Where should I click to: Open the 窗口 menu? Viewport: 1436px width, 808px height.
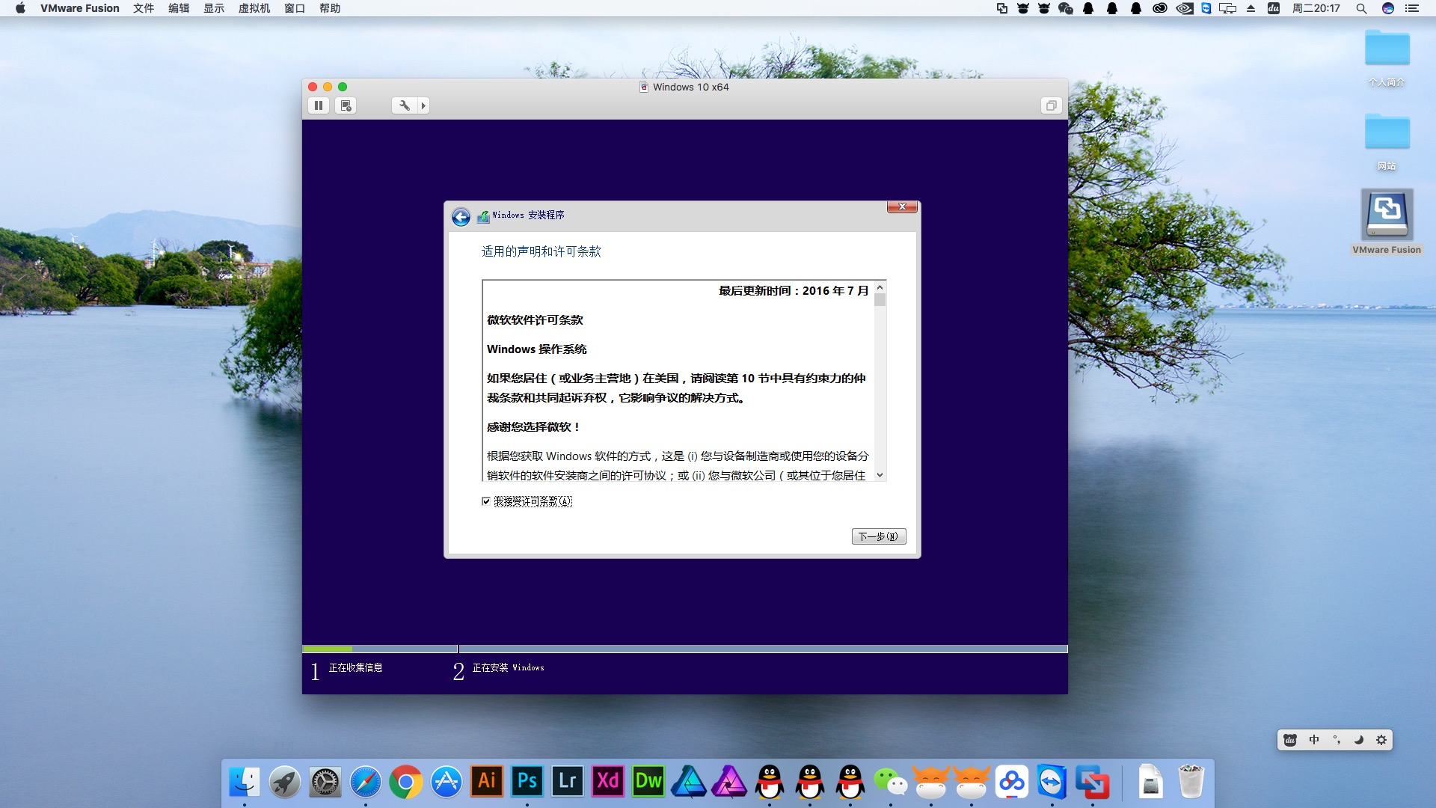[295, 8]
